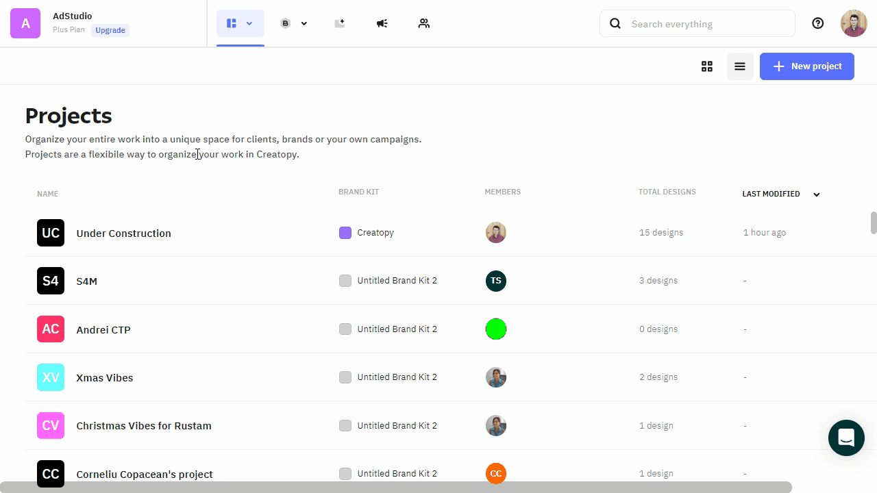Select the 0 designs count
The height and width of the screenshot is (493, 877).
pyautogui.click(x=658, y=329)
